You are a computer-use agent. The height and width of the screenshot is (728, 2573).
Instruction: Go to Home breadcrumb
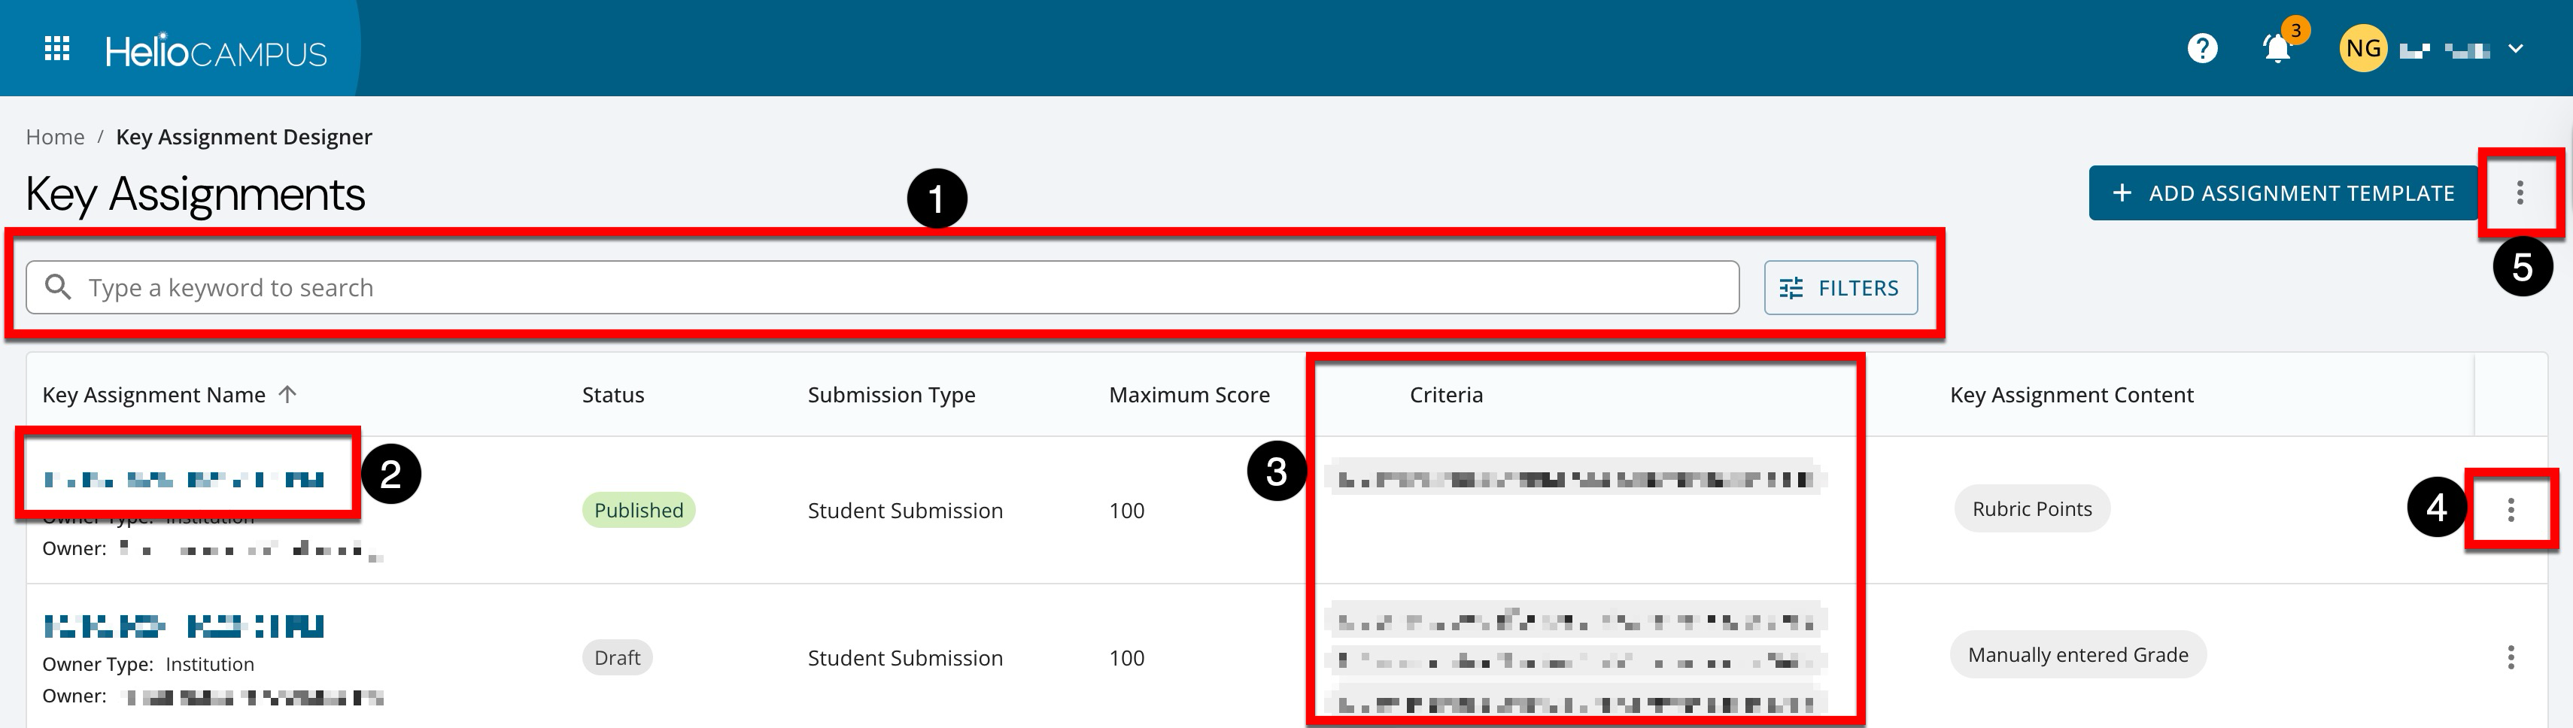[x=55, y=137]
